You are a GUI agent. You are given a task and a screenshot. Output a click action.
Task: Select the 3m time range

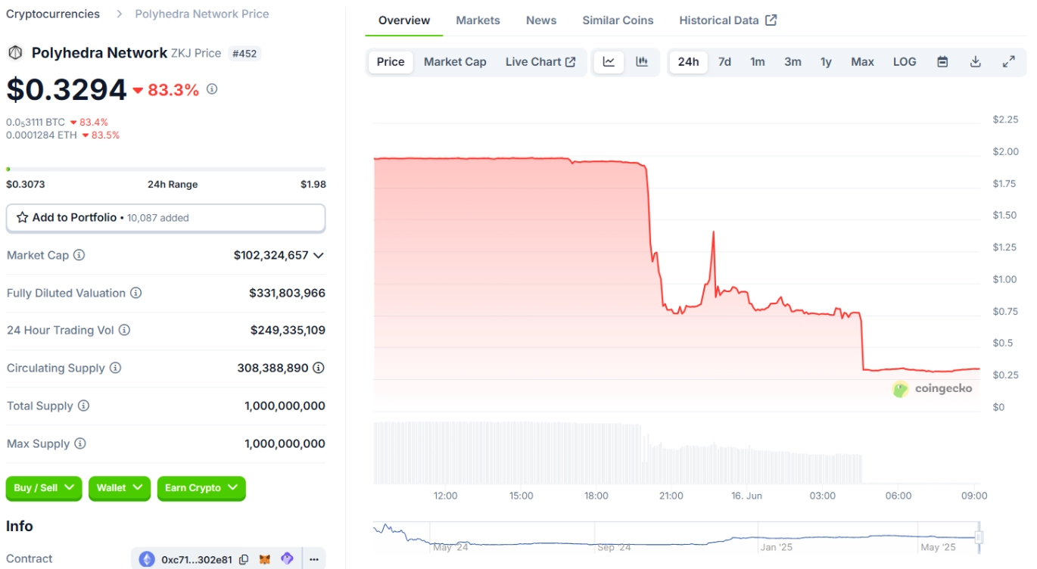(x=793, y=62)
